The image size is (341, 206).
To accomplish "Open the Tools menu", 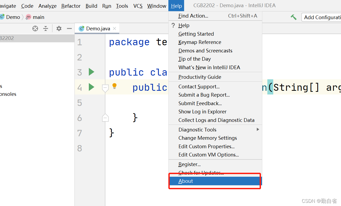I will (x=122, y=6).
